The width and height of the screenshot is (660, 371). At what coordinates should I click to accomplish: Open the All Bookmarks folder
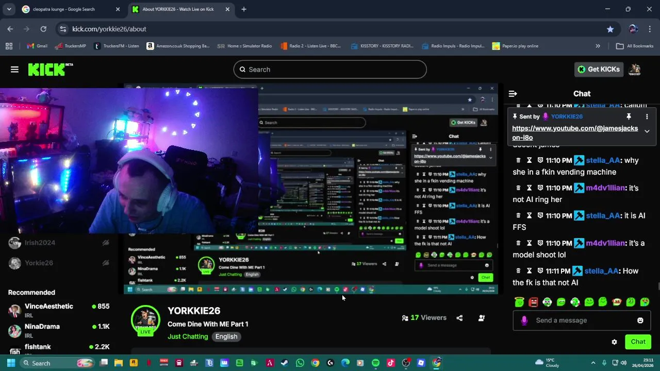point(635,46)
